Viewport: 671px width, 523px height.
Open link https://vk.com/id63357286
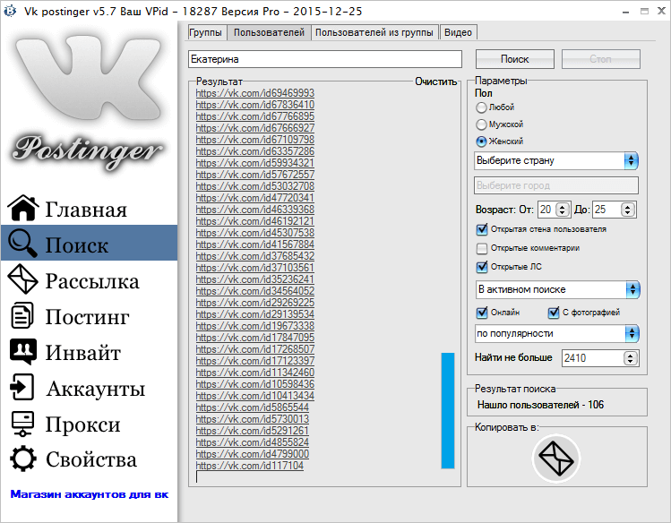[255, 151]
